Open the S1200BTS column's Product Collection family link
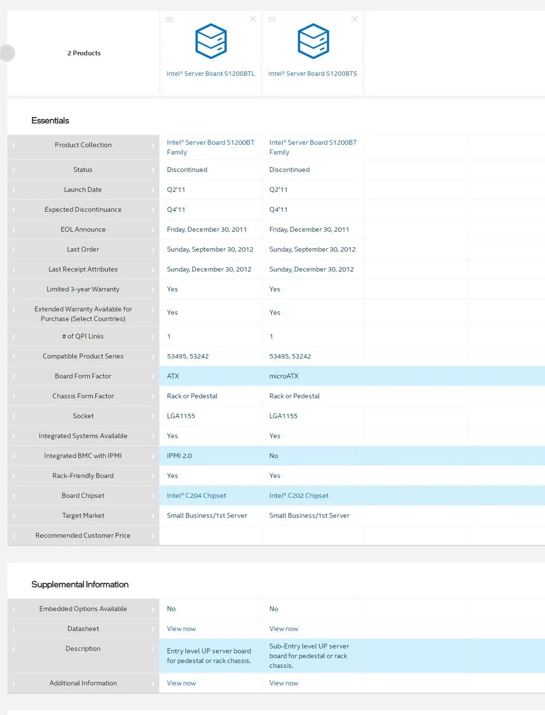Image resolution: width=545 pixels, height=715 pixels. point(313,147)
